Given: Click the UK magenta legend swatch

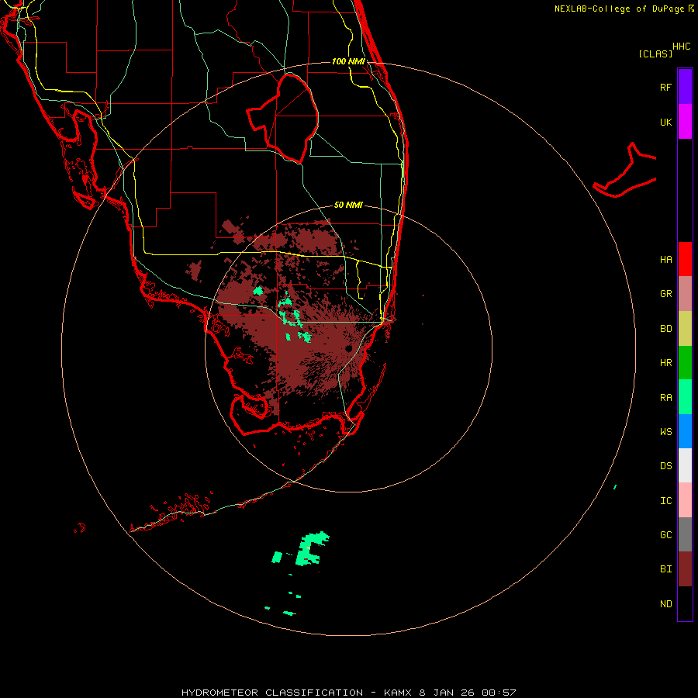Looking at the screenshot, I should (x=685, y=122).
